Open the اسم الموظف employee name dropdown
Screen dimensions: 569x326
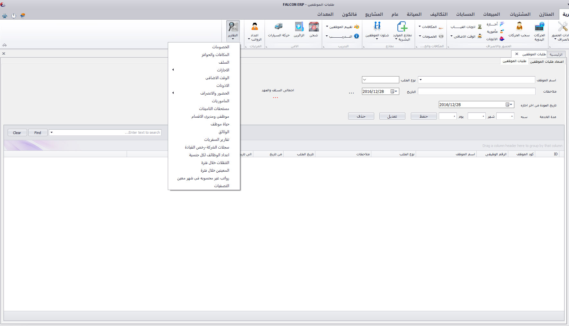pos(420,80)
